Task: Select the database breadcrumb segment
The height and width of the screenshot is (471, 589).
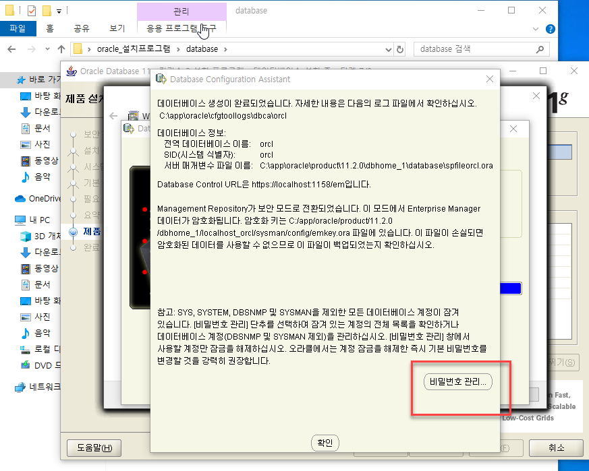Action: tap(202, 49)
